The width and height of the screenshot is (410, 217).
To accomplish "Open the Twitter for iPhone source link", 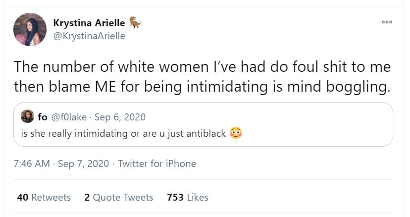I will pos(157,163).
